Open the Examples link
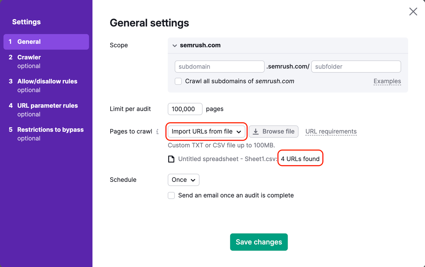This screenshot has height=267, width=425. [x=387, y=81]
